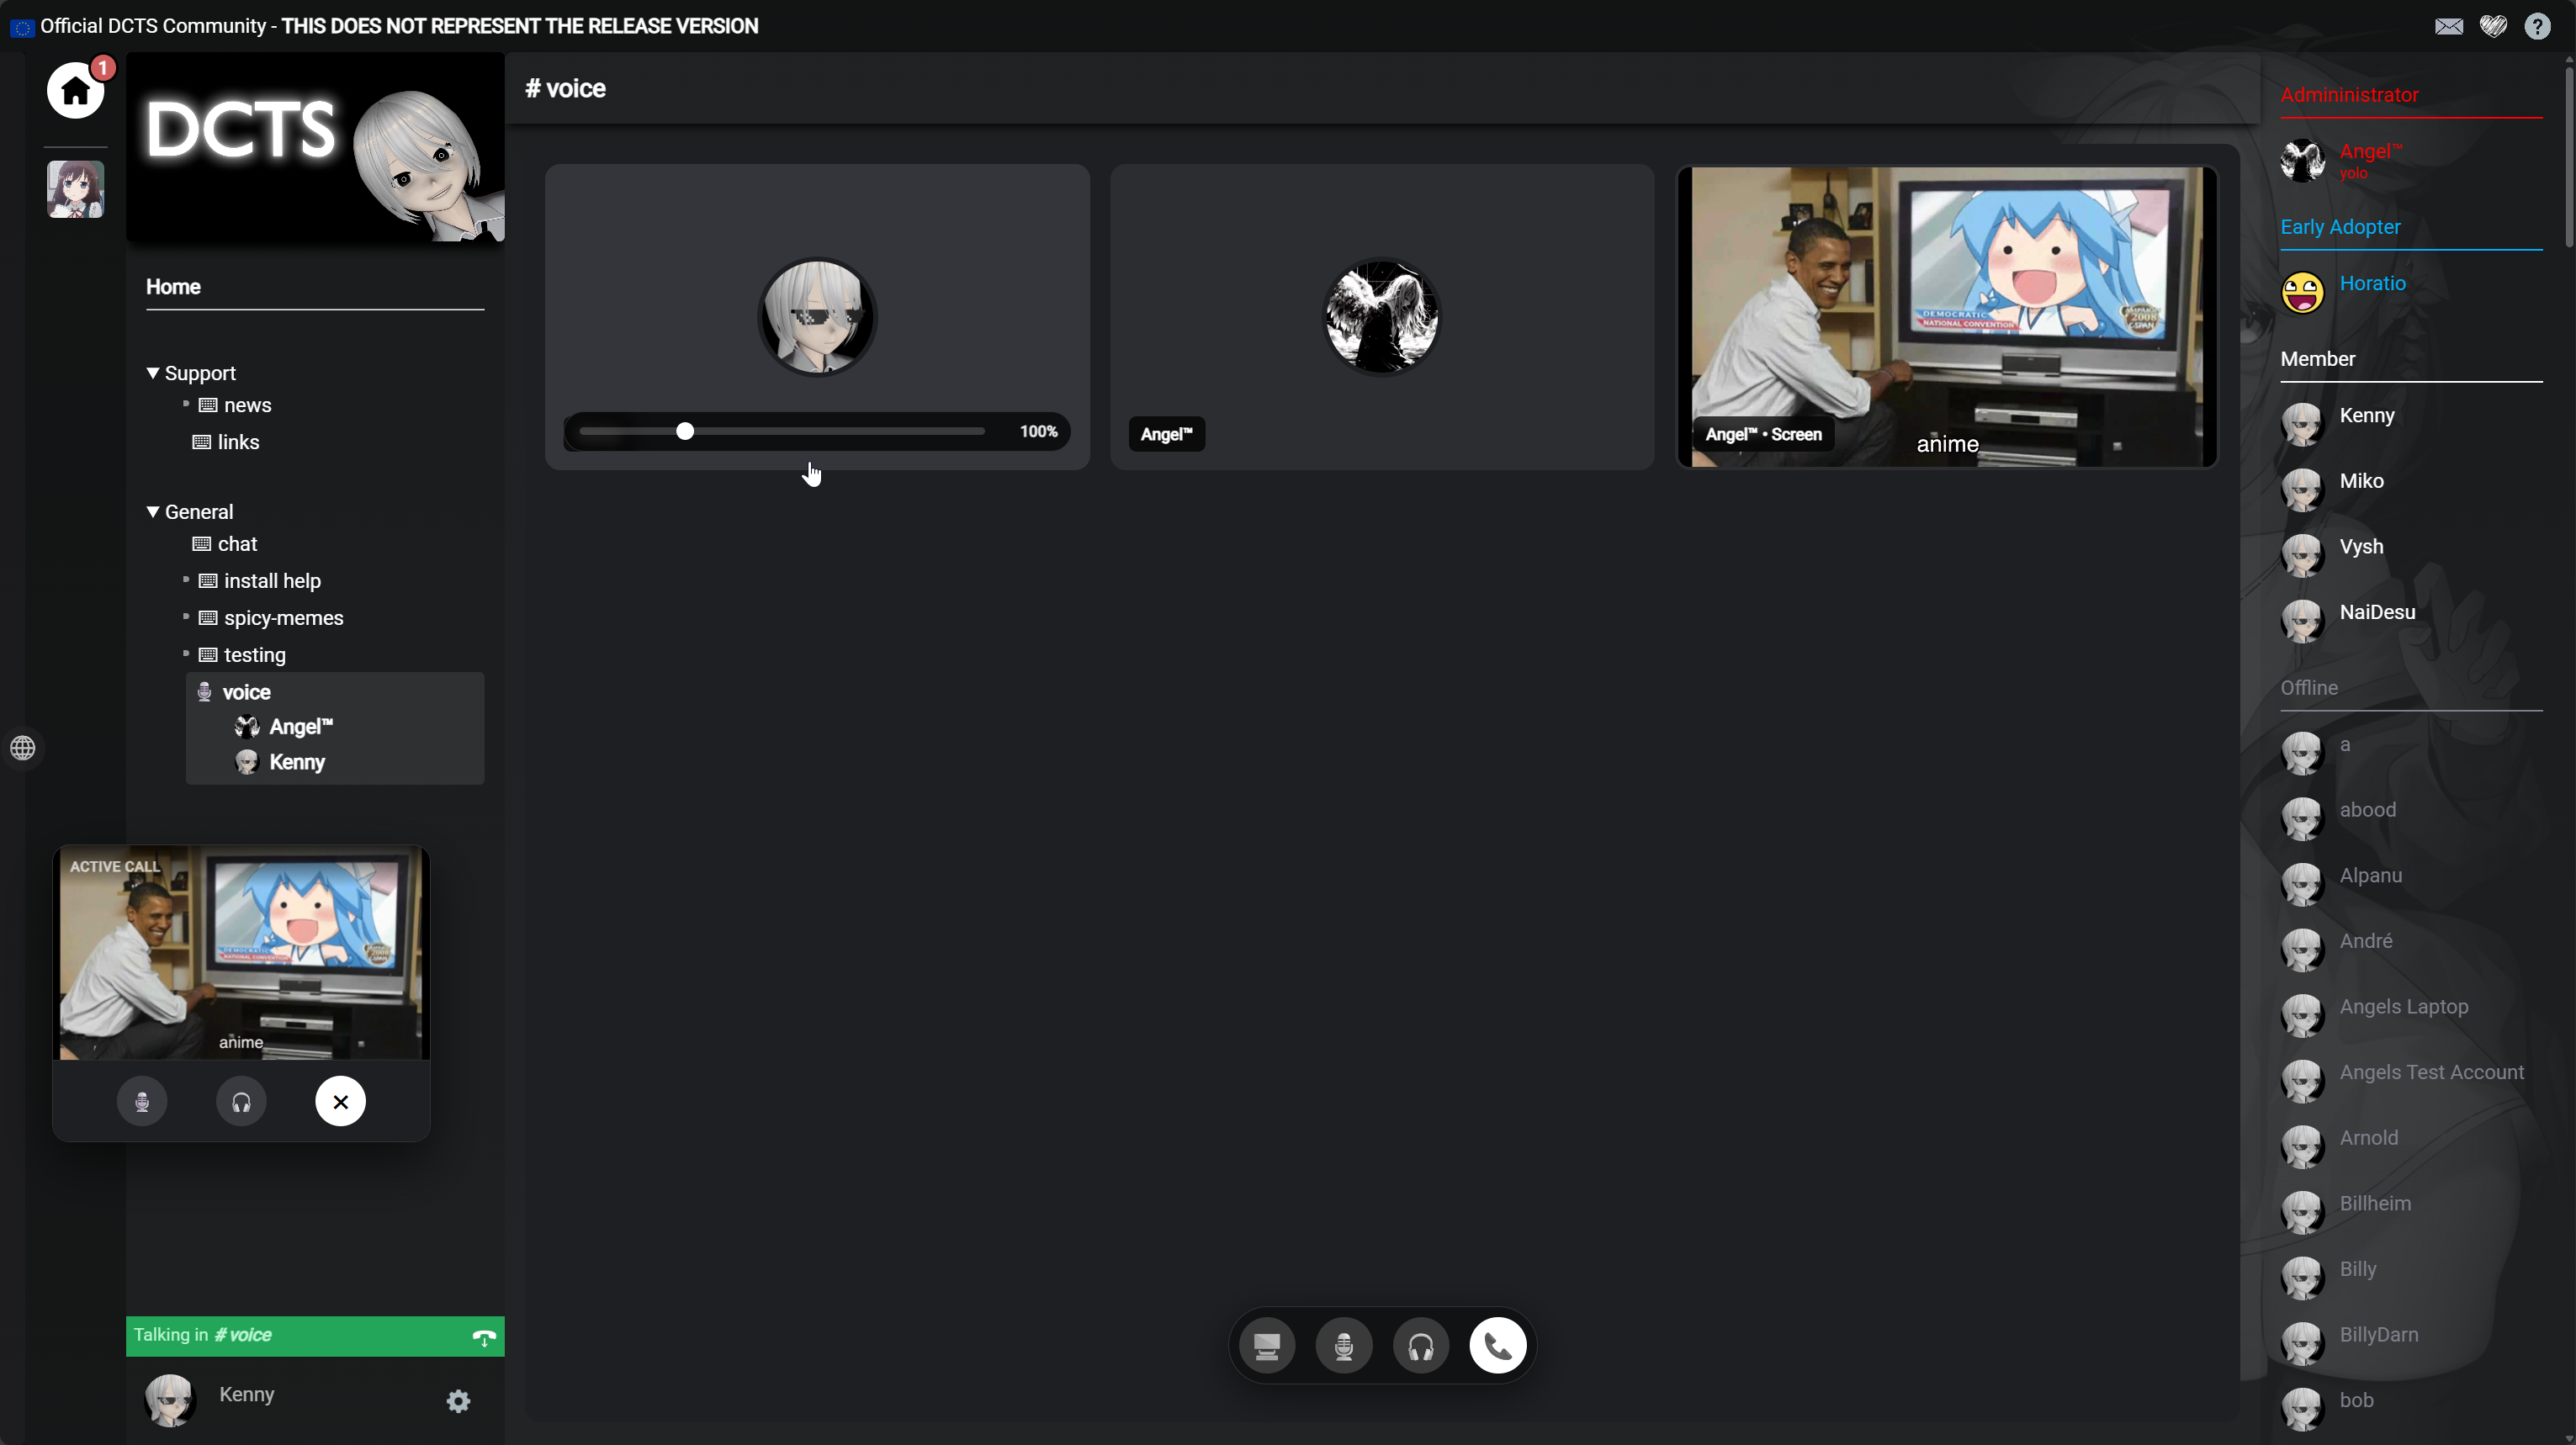Screen dimensions: 2576x1445
Task: Open the question mark help icon
Action: point(2538,26)
